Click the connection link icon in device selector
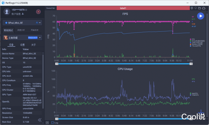Image resolution: width=209 pixels, height=125 pixels. coord(37,23)
